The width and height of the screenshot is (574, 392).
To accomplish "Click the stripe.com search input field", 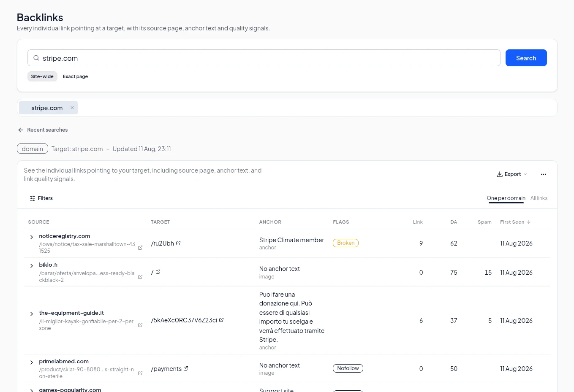I will [x=264, y=58].
